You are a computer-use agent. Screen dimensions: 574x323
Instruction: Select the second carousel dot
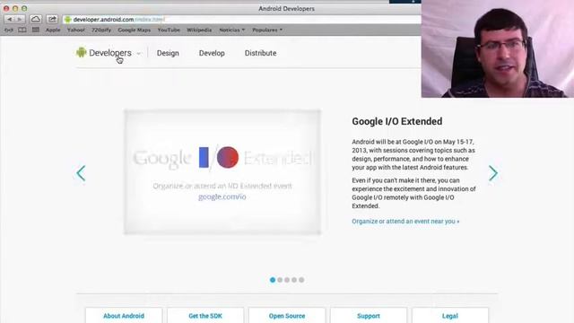(x=280, y=280)
